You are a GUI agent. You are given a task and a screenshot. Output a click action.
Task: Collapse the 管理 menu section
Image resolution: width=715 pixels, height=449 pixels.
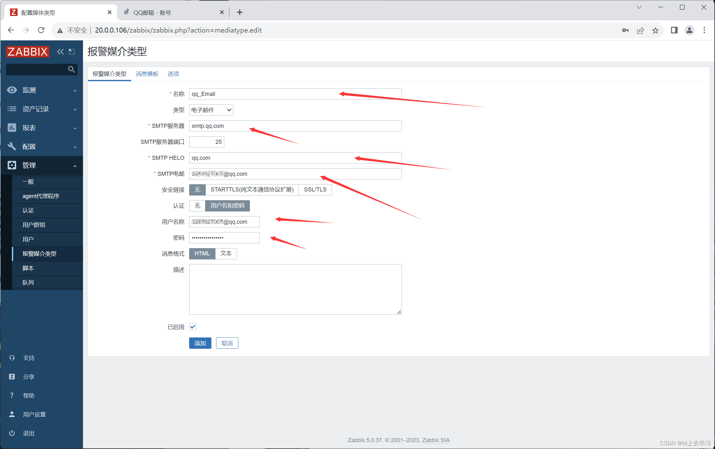coord(75,166)
